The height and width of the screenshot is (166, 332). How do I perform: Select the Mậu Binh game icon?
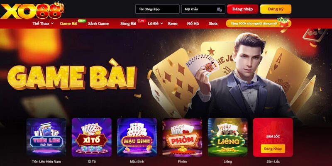point(137,137)
